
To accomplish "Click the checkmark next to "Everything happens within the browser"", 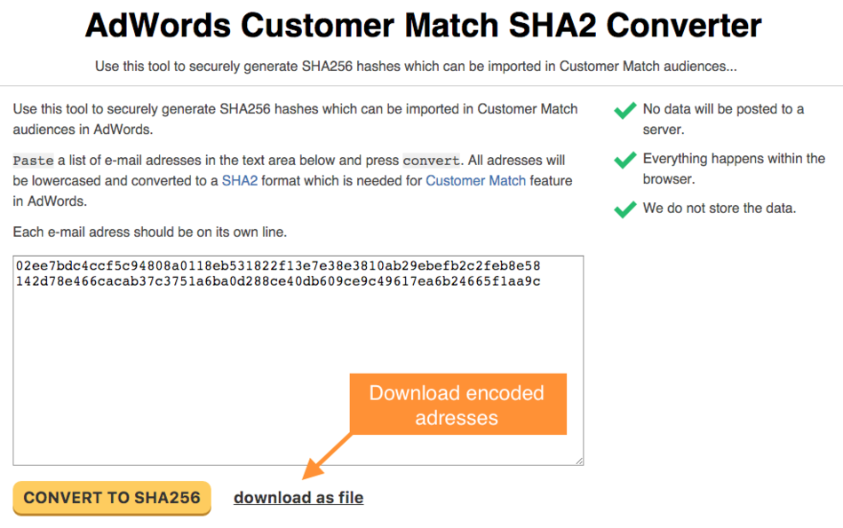I will [625, 160].
